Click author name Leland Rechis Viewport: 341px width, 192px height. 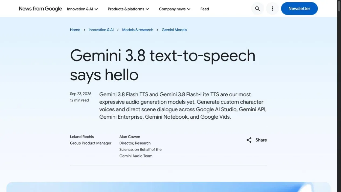[x=82, y=137]
